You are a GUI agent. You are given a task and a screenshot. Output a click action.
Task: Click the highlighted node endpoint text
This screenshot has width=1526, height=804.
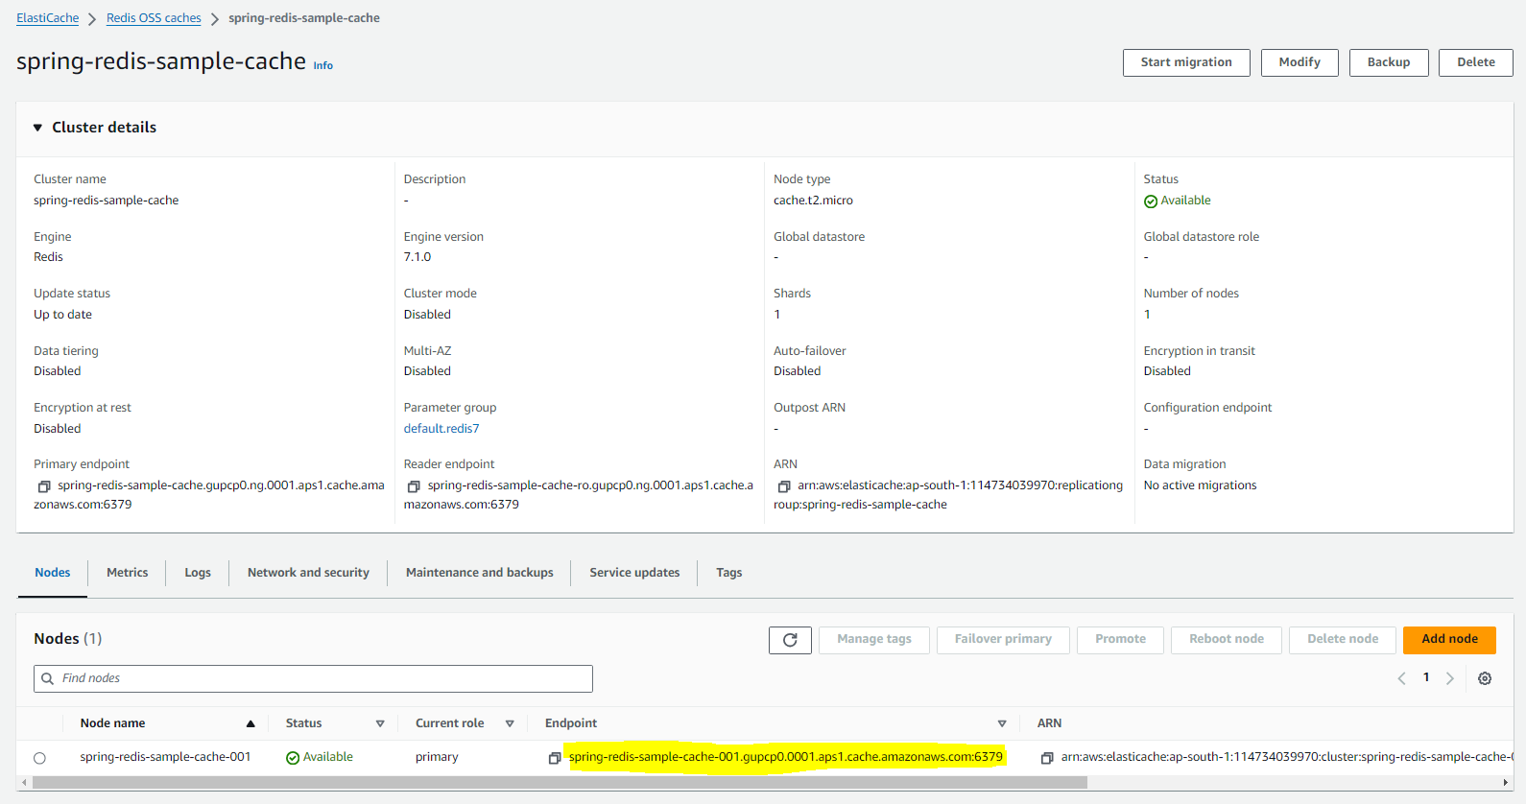[786, 757]
